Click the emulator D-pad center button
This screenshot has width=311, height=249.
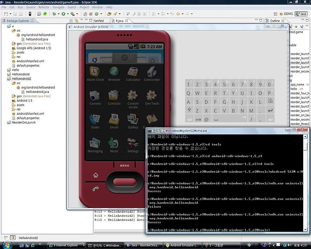click(x=124, y=182)
